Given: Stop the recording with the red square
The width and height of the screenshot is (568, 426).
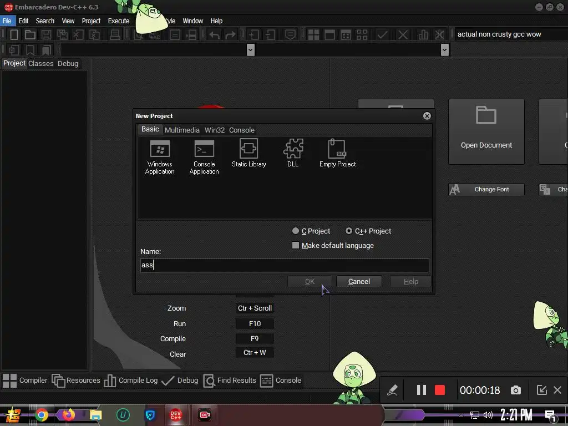Looking at the screenshot, I should point(440,390).
